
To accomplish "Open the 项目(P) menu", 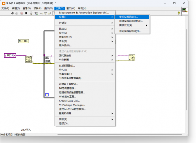I will [37, 8].
